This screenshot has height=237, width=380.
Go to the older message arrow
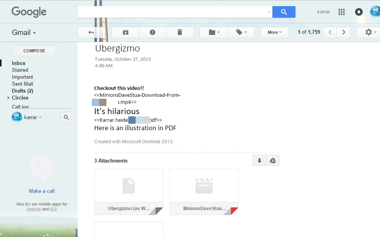point(343,32)
